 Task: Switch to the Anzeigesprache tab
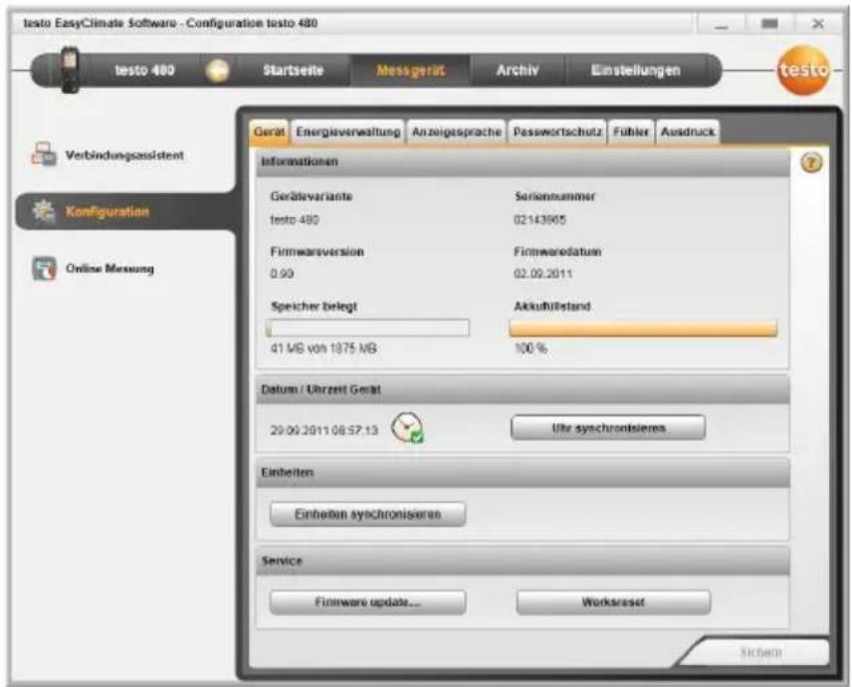click(x=457, y=132)
